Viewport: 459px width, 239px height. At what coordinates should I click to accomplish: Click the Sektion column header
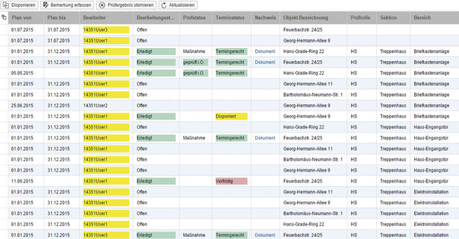[388, 18]
